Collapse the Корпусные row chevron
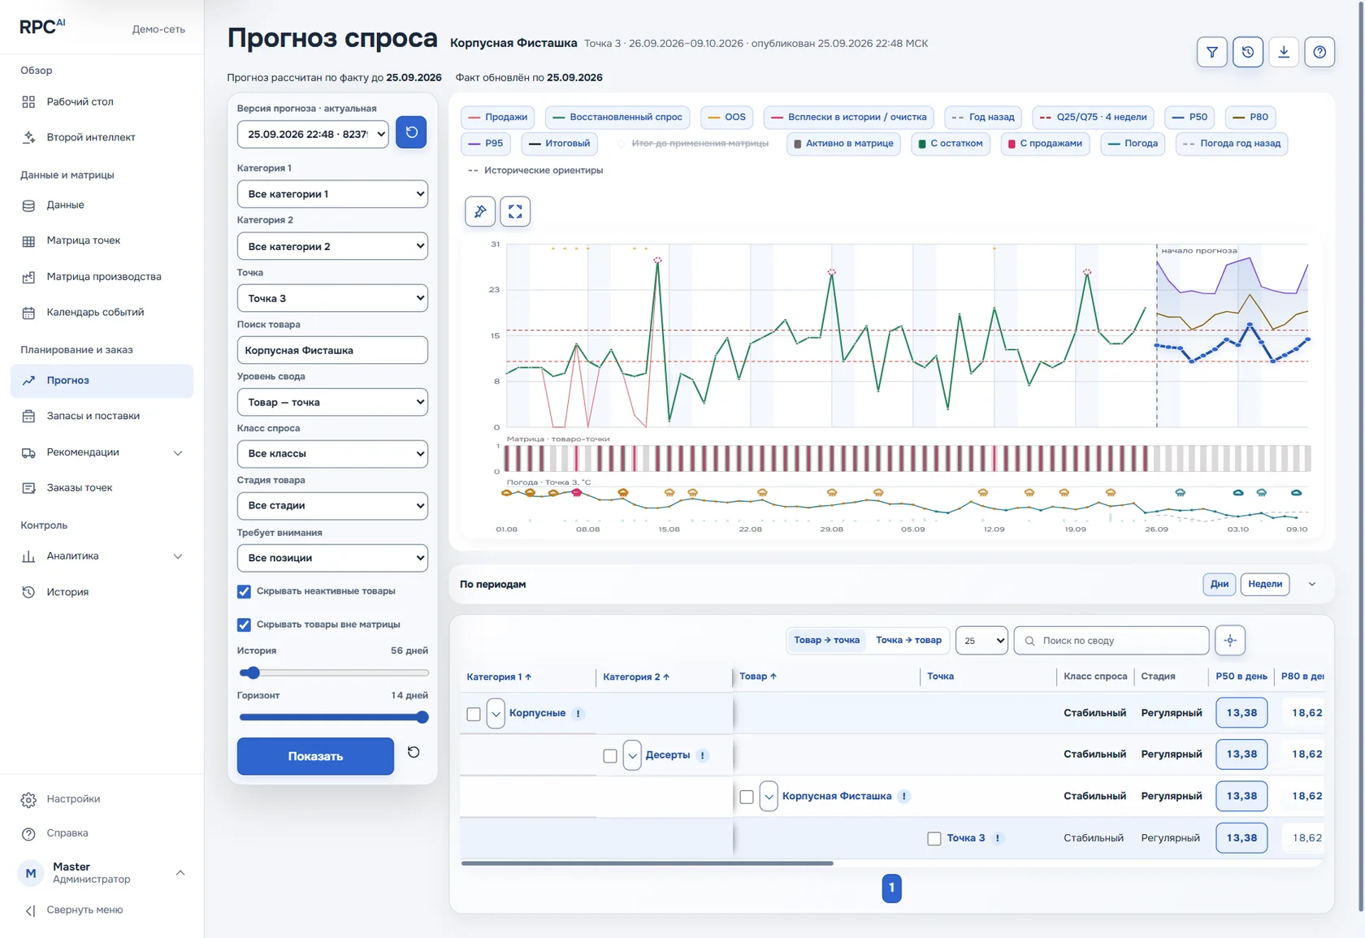 click(x=496, y=714)
